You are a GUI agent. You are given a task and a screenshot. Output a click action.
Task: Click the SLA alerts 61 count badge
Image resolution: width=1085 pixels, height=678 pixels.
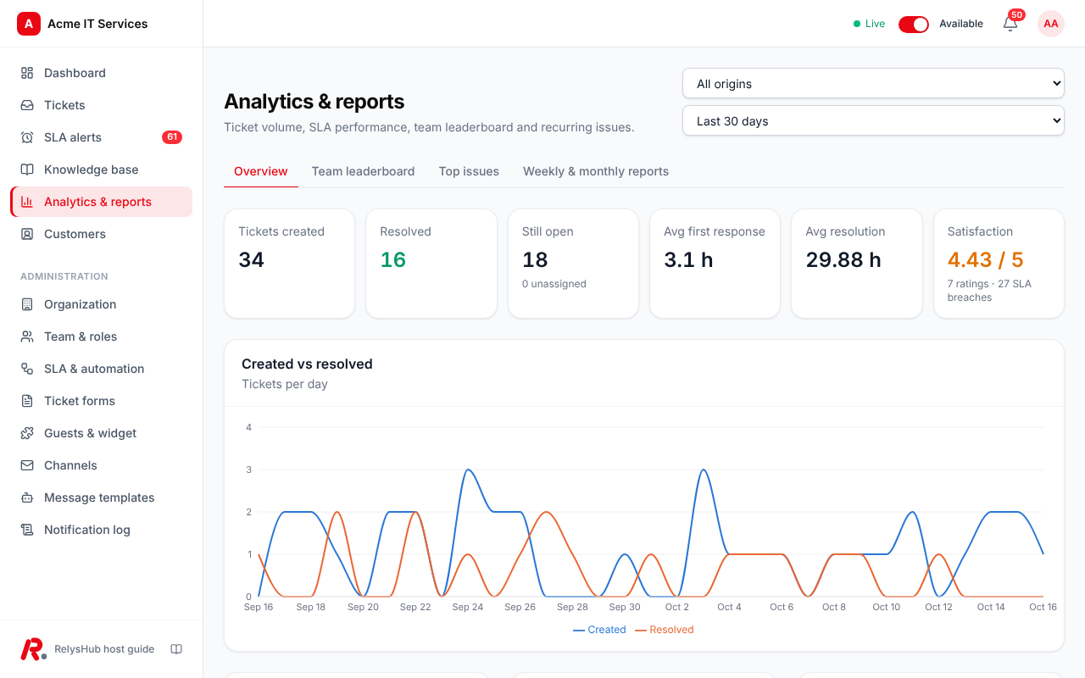(172, 137)
